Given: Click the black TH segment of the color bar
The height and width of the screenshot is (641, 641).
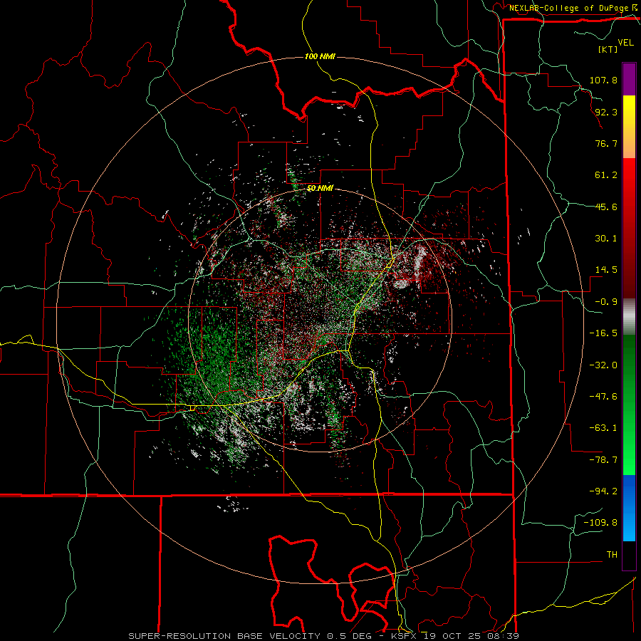Looking at the screenshot, I should [x=629, y=556].
